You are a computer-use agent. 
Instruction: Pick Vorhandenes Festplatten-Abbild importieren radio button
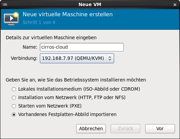pos(64,114)
